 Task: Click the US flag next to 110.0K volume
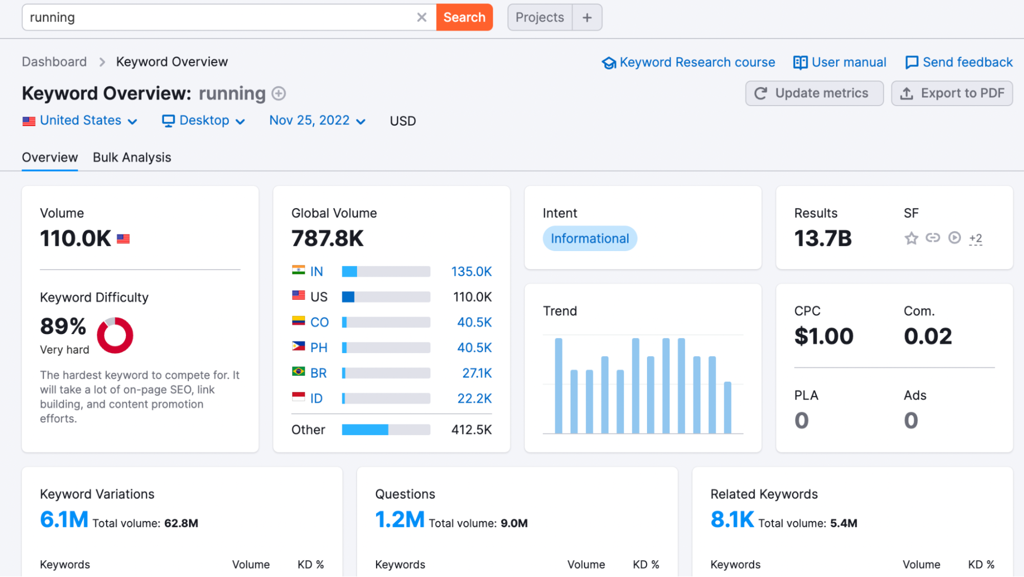click(x=123, y=239)
